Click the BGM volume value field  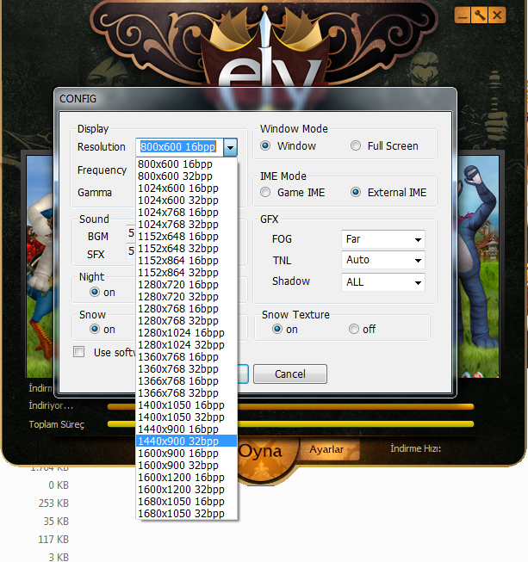click(131, 233)
